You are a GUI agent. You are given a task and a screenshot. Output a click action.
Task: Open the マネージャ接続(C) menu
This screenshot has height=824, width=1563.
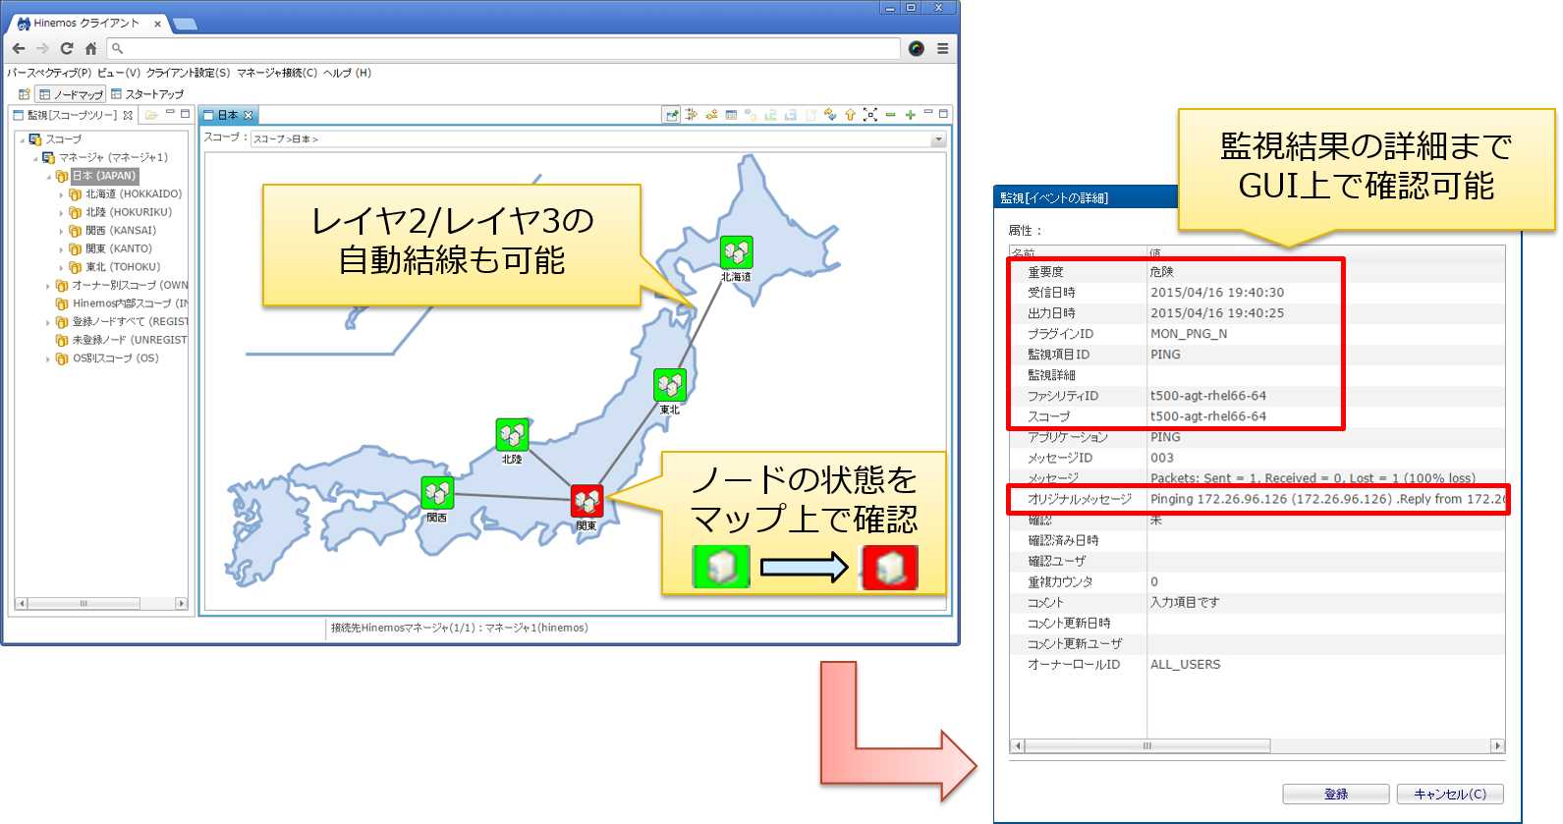coord(277,73)
